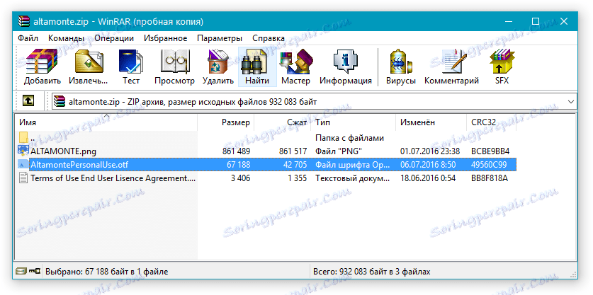Click packed size 42 705

[x=295, y=165]
